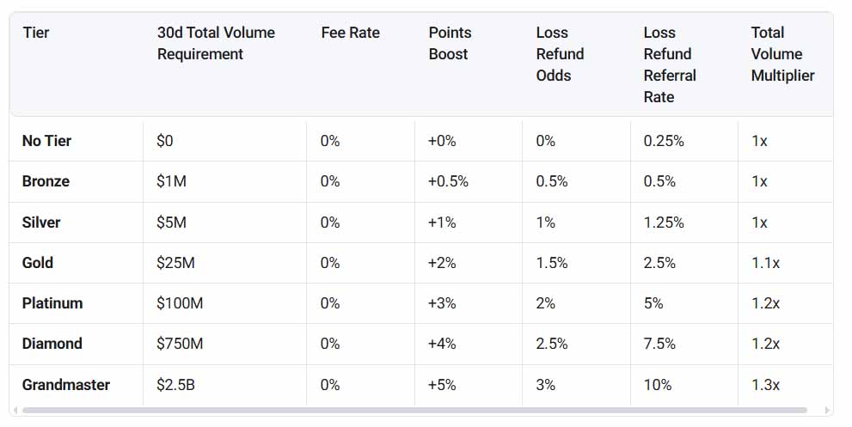The width and height of the screenshot is (852, 427).
Task: Select the Tier column header
Action: [x=36, y=33]
